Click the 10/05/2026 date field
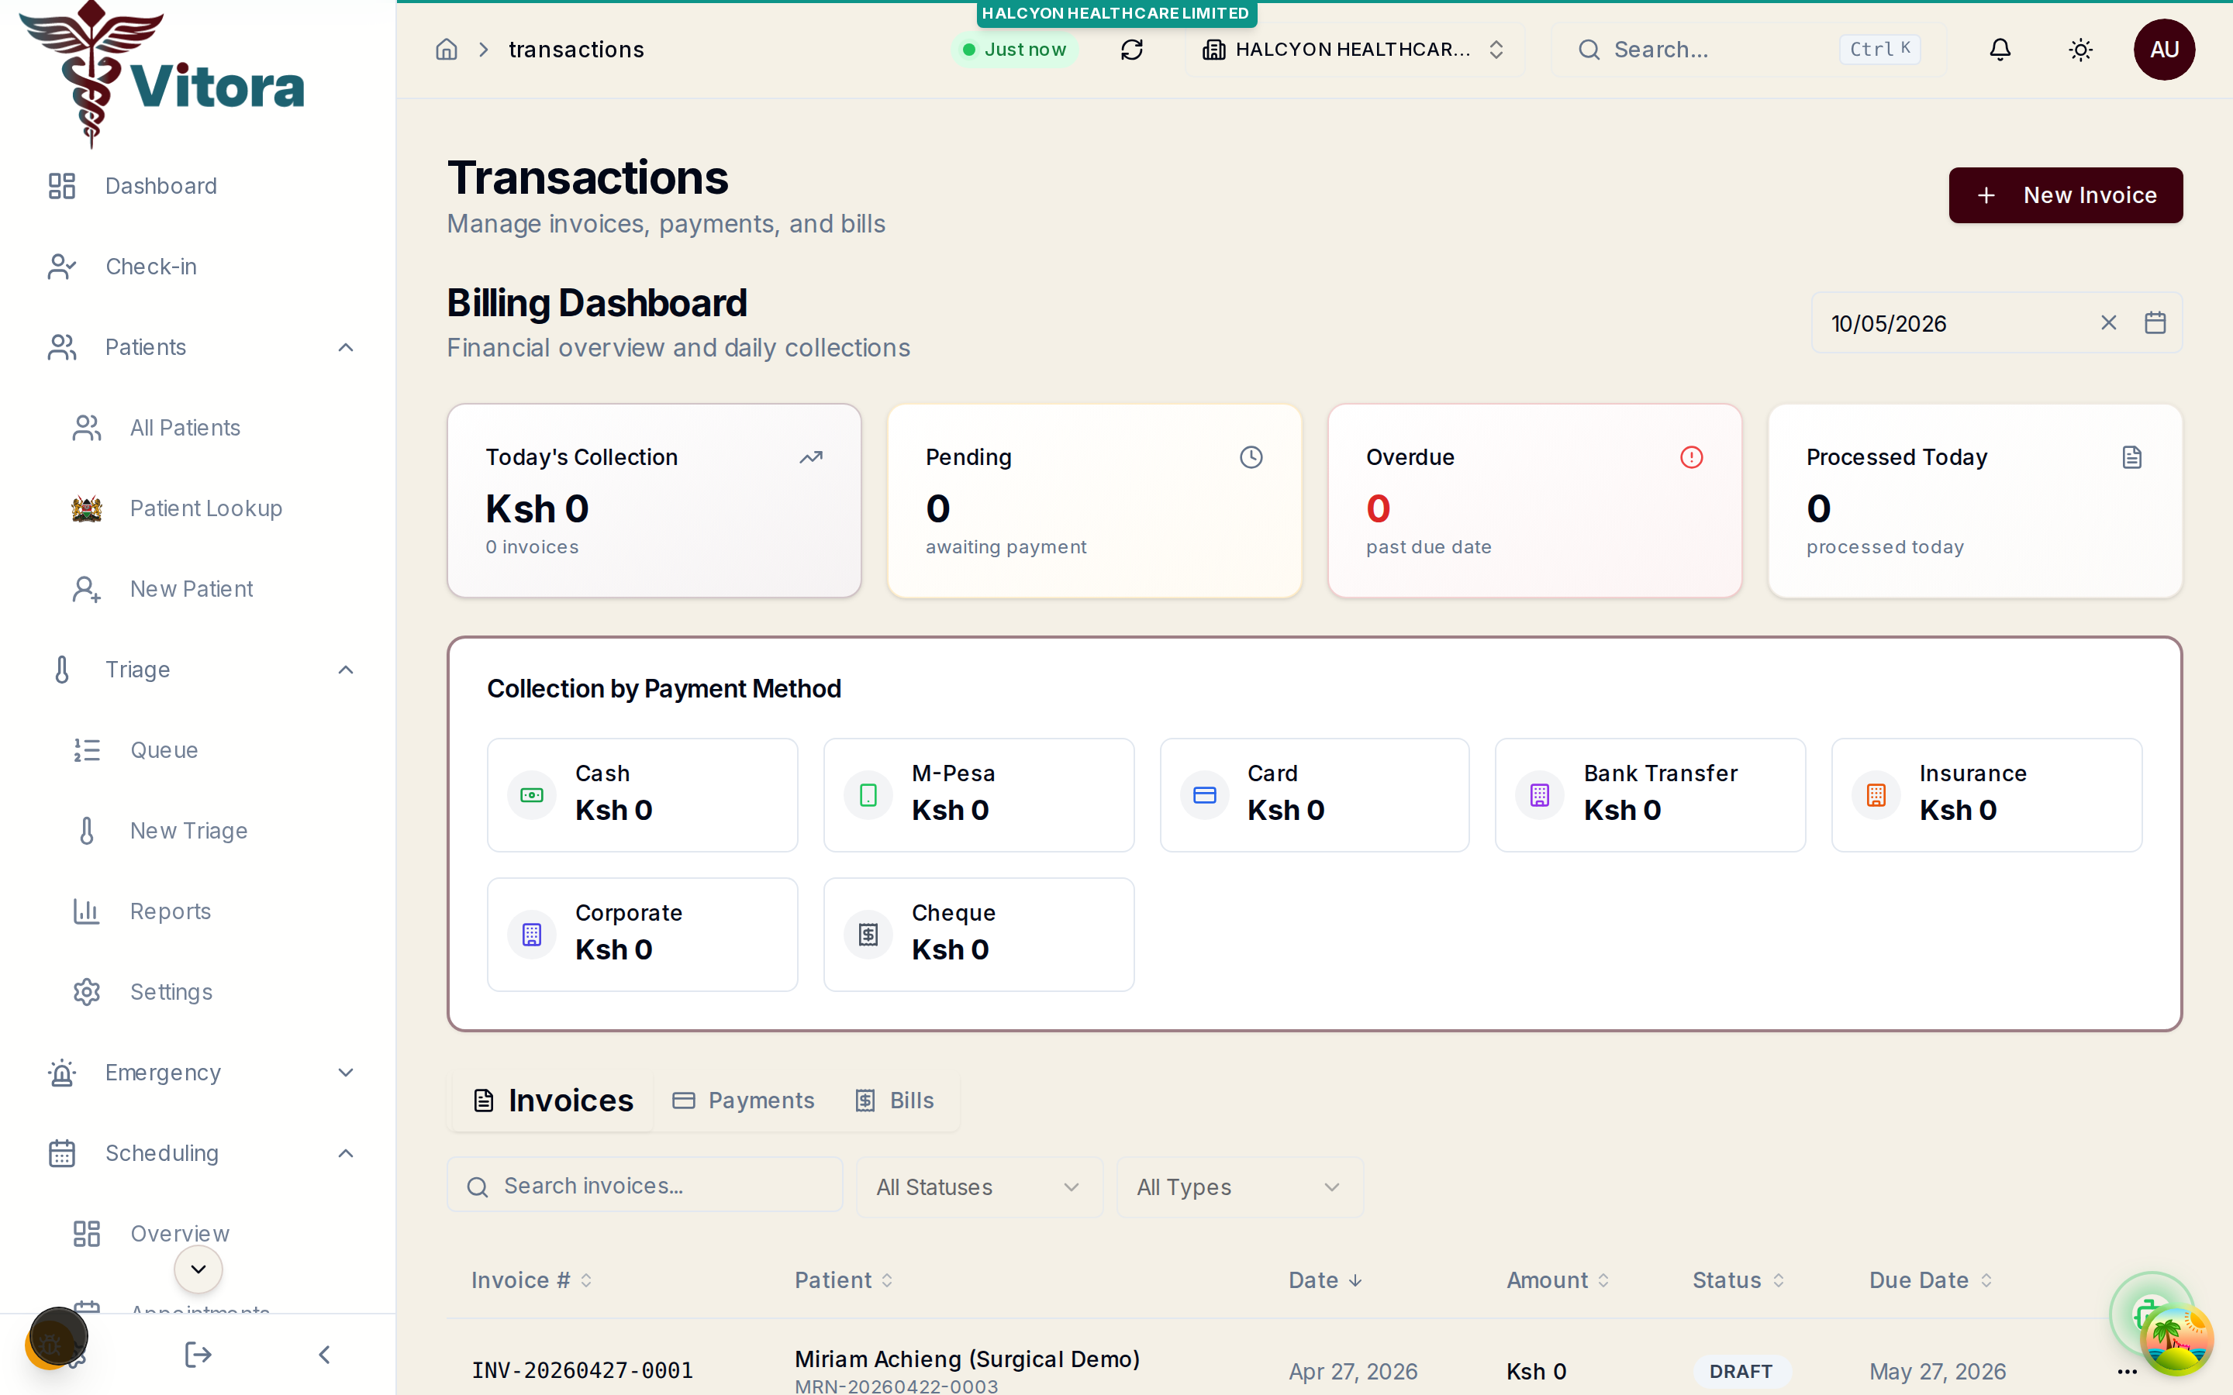Screen dimensions: 2233x1395 1997,323
